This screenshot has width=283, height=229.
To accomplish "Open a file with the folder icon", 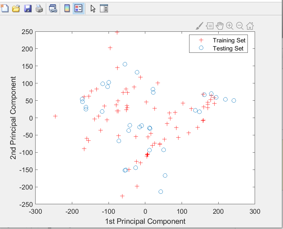I will (16, 8).
